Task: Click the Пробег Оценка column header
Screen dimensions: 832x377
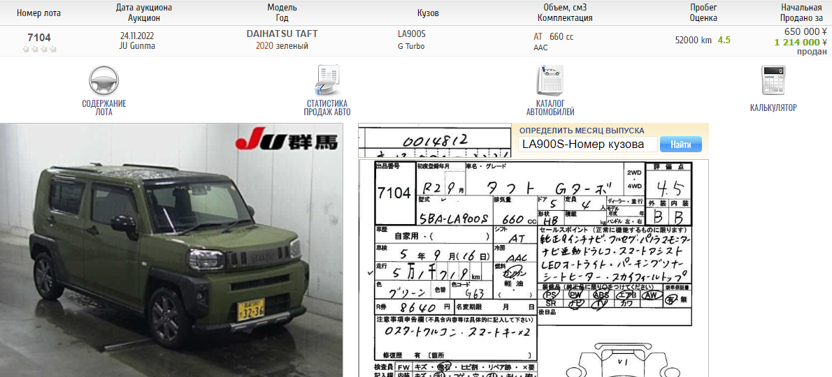Action: point(703,13)
